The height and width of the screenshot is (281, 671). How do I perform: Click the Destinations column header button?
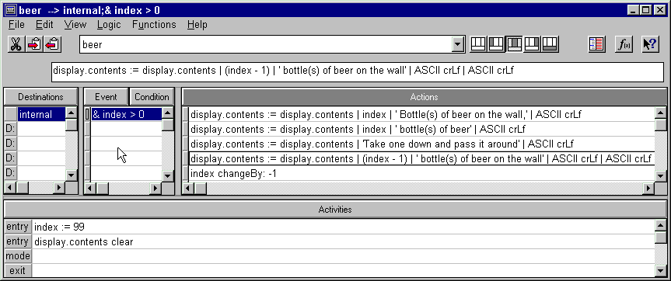[x=40, y=97]
